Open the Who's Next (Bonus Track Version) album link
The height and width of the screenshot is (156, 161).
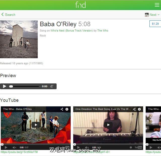click(x=72, y=30)
